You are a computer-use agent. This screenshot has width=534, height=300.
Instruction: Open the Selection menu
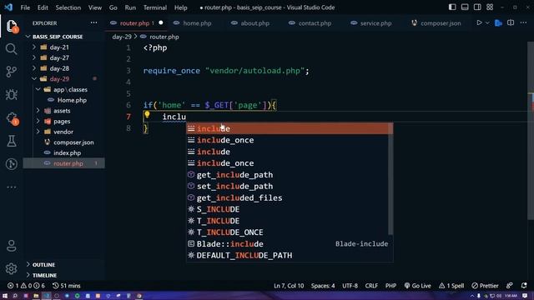(x=68, y=7)
